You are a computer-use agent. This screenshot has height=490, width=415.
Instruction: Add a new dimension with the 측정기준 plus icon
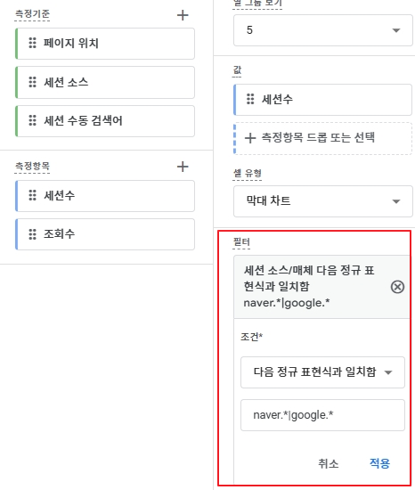[183, 15]
